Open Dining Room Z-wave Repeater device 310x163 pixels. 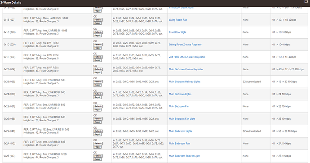[x=185, y=45]
